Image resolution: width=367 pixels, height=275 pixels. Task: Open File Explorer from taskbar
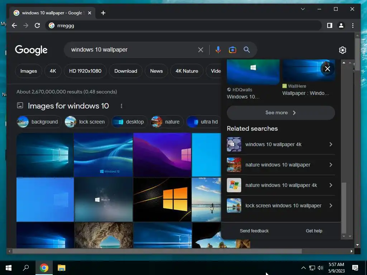[62, 268]
